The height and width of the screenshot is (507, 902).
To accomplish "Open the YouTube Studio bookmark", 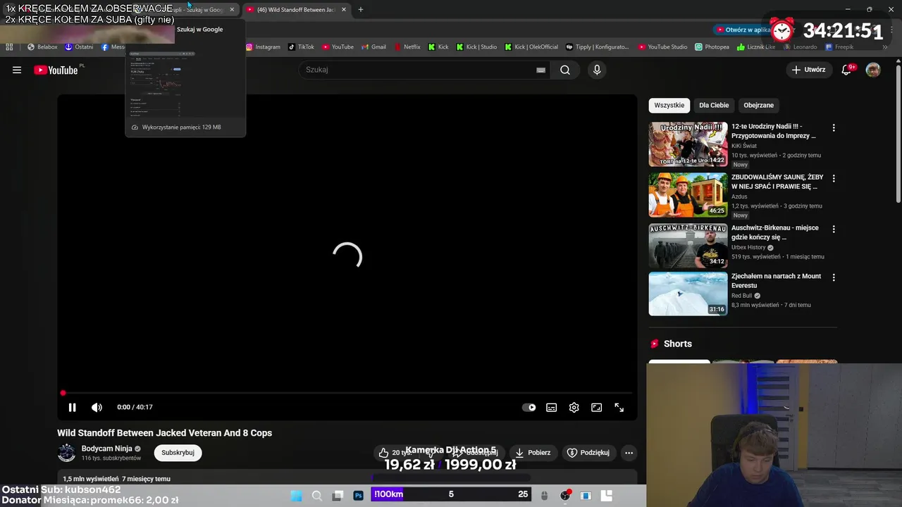I will pos(662,47).
